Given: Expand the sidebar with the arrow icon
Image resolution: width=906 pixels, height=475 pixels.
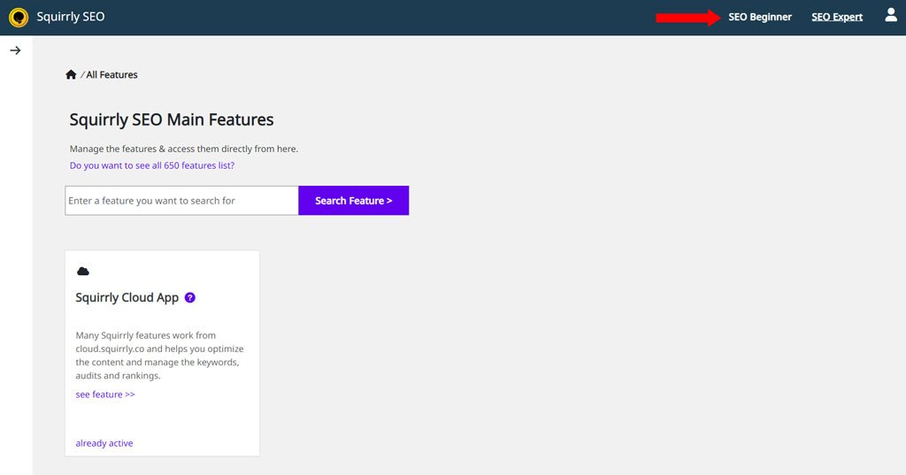Looking at the screenshot, I should coord(16,50).
